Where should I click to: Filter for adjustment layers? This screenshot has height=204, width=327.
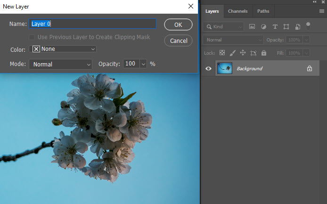tap(263, 26)
